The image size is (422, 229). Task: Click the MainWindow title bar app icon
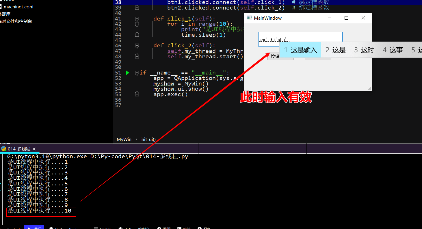[249, 18]
